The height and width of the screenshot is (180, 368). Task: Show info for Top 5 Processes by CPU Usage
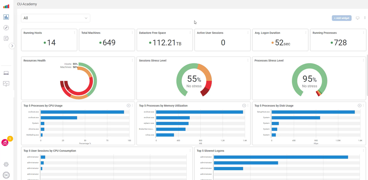pos(129,106)
